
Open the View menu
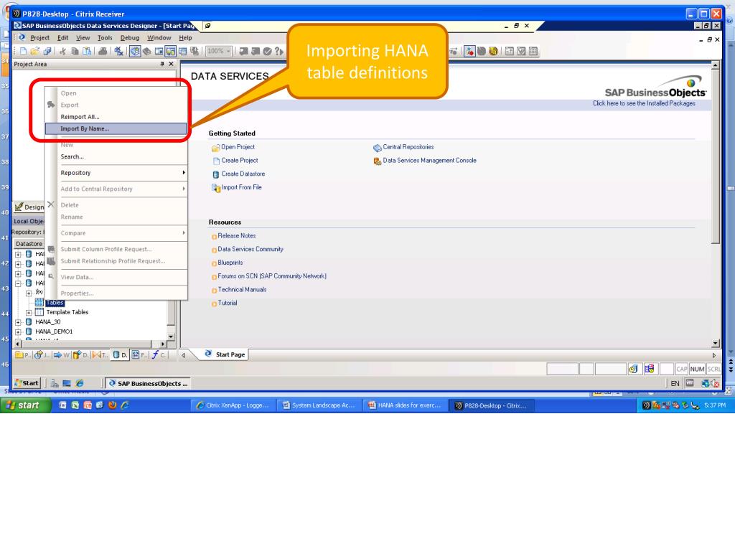pyautogui.click(x=83, y=38)
